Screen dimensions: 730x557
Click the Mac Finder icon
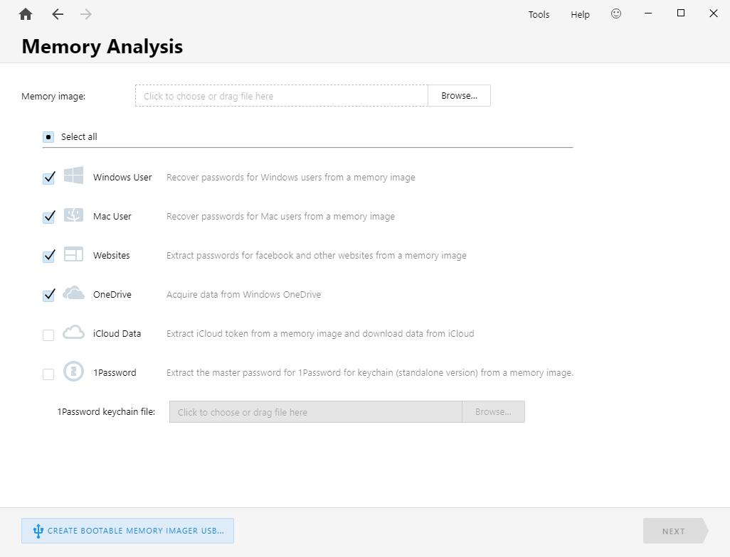click(x=74, y=216)
